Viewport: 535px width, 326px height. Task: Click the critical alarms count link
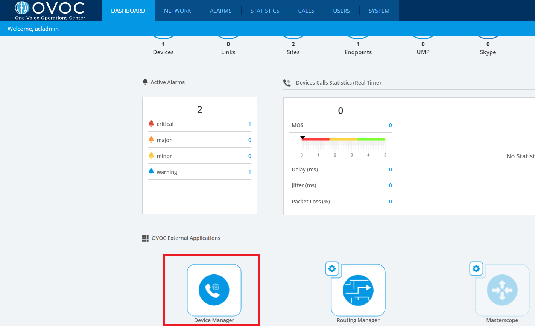[249, 124]
